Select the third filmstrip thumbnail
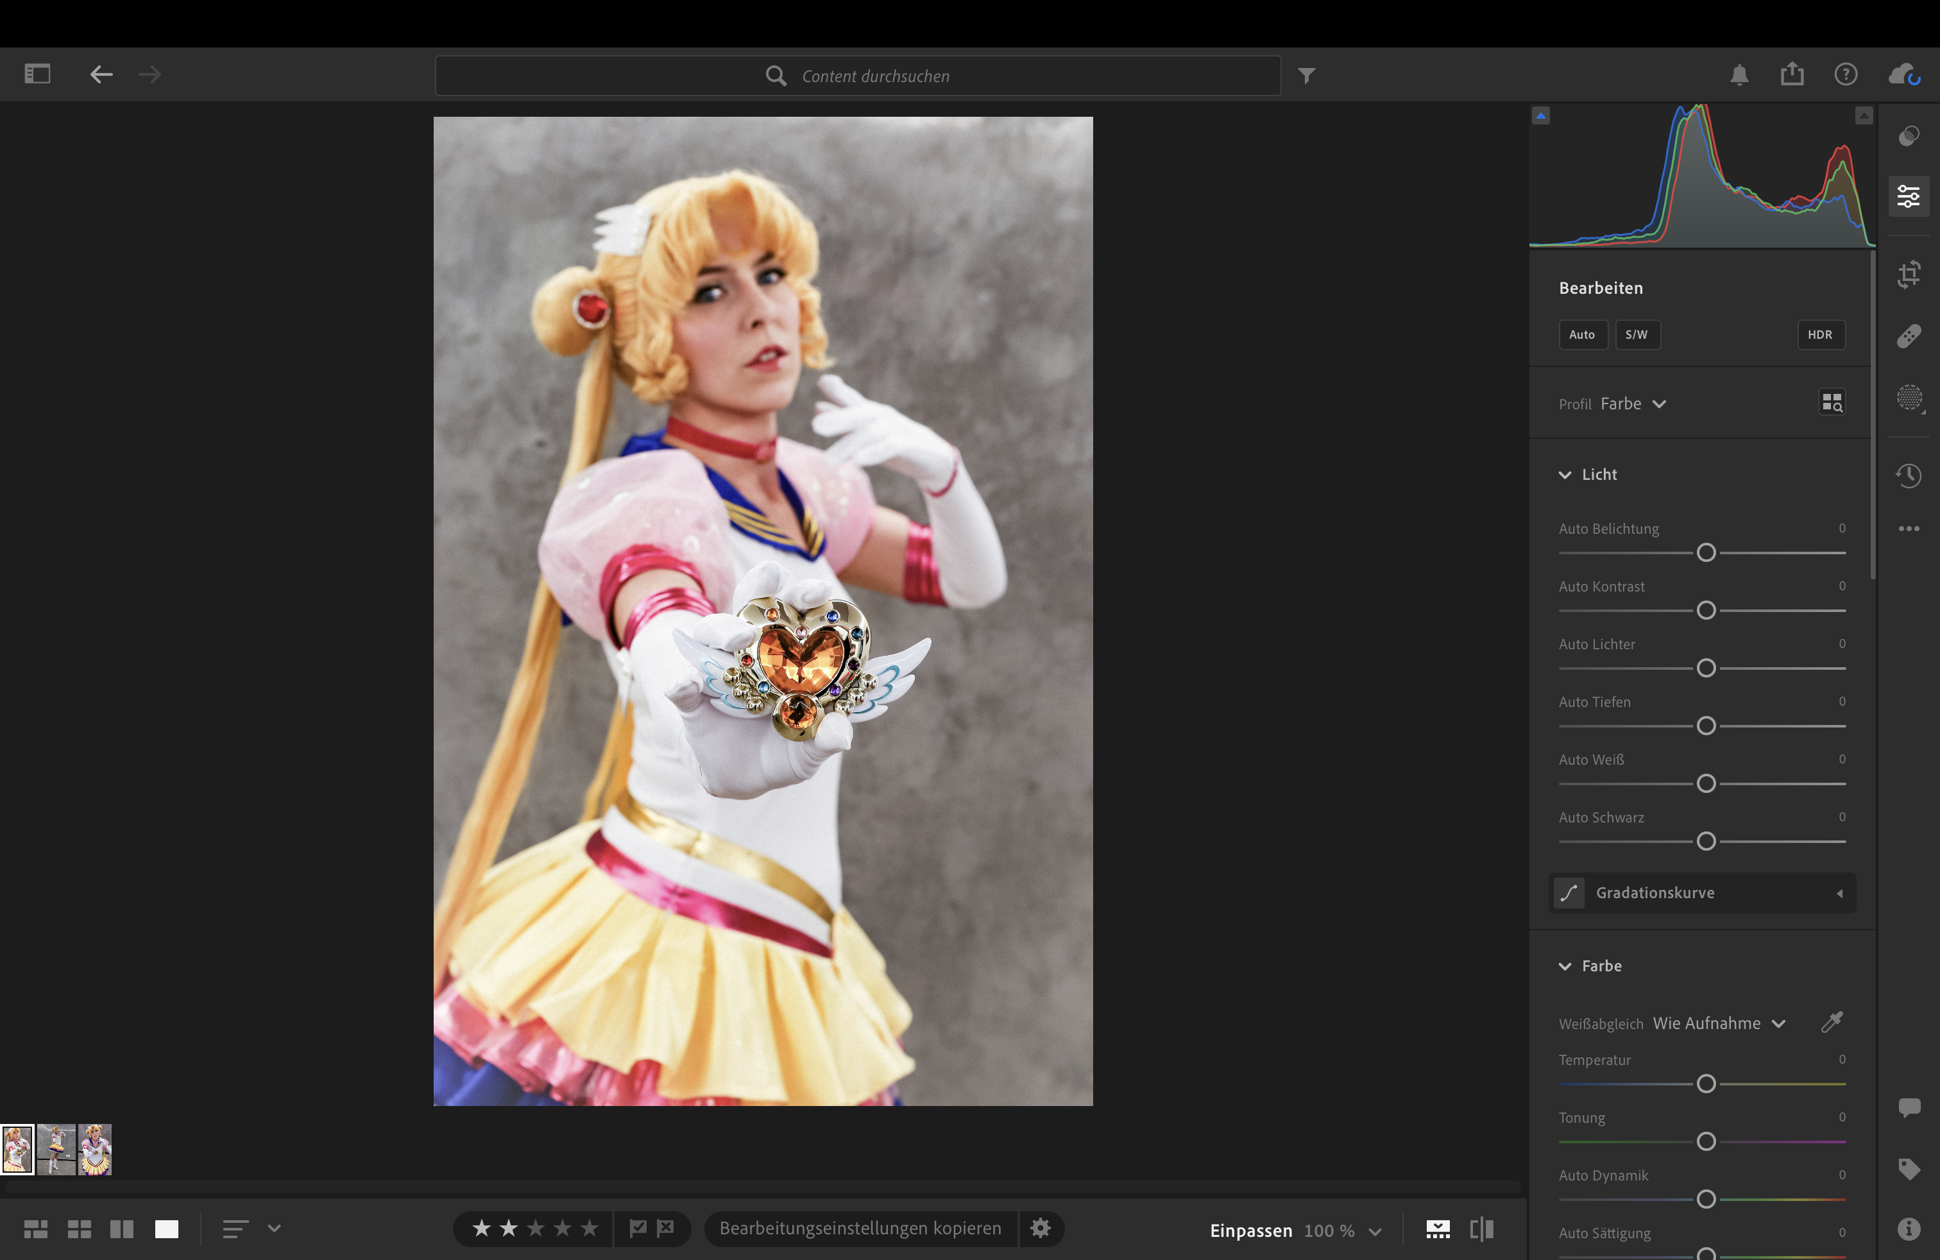Screen dimensions: 1940x1260 point(94,1149)
